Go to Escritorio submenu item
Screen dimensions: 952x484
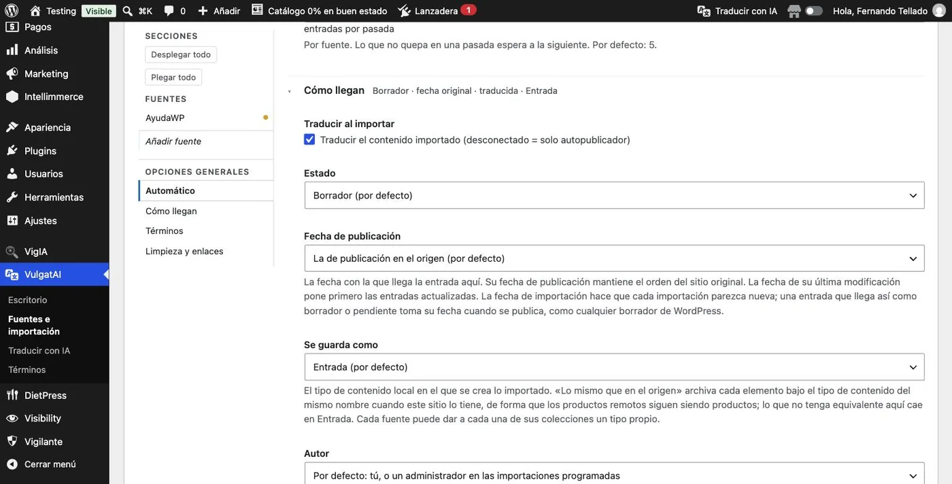pos(28,300)
